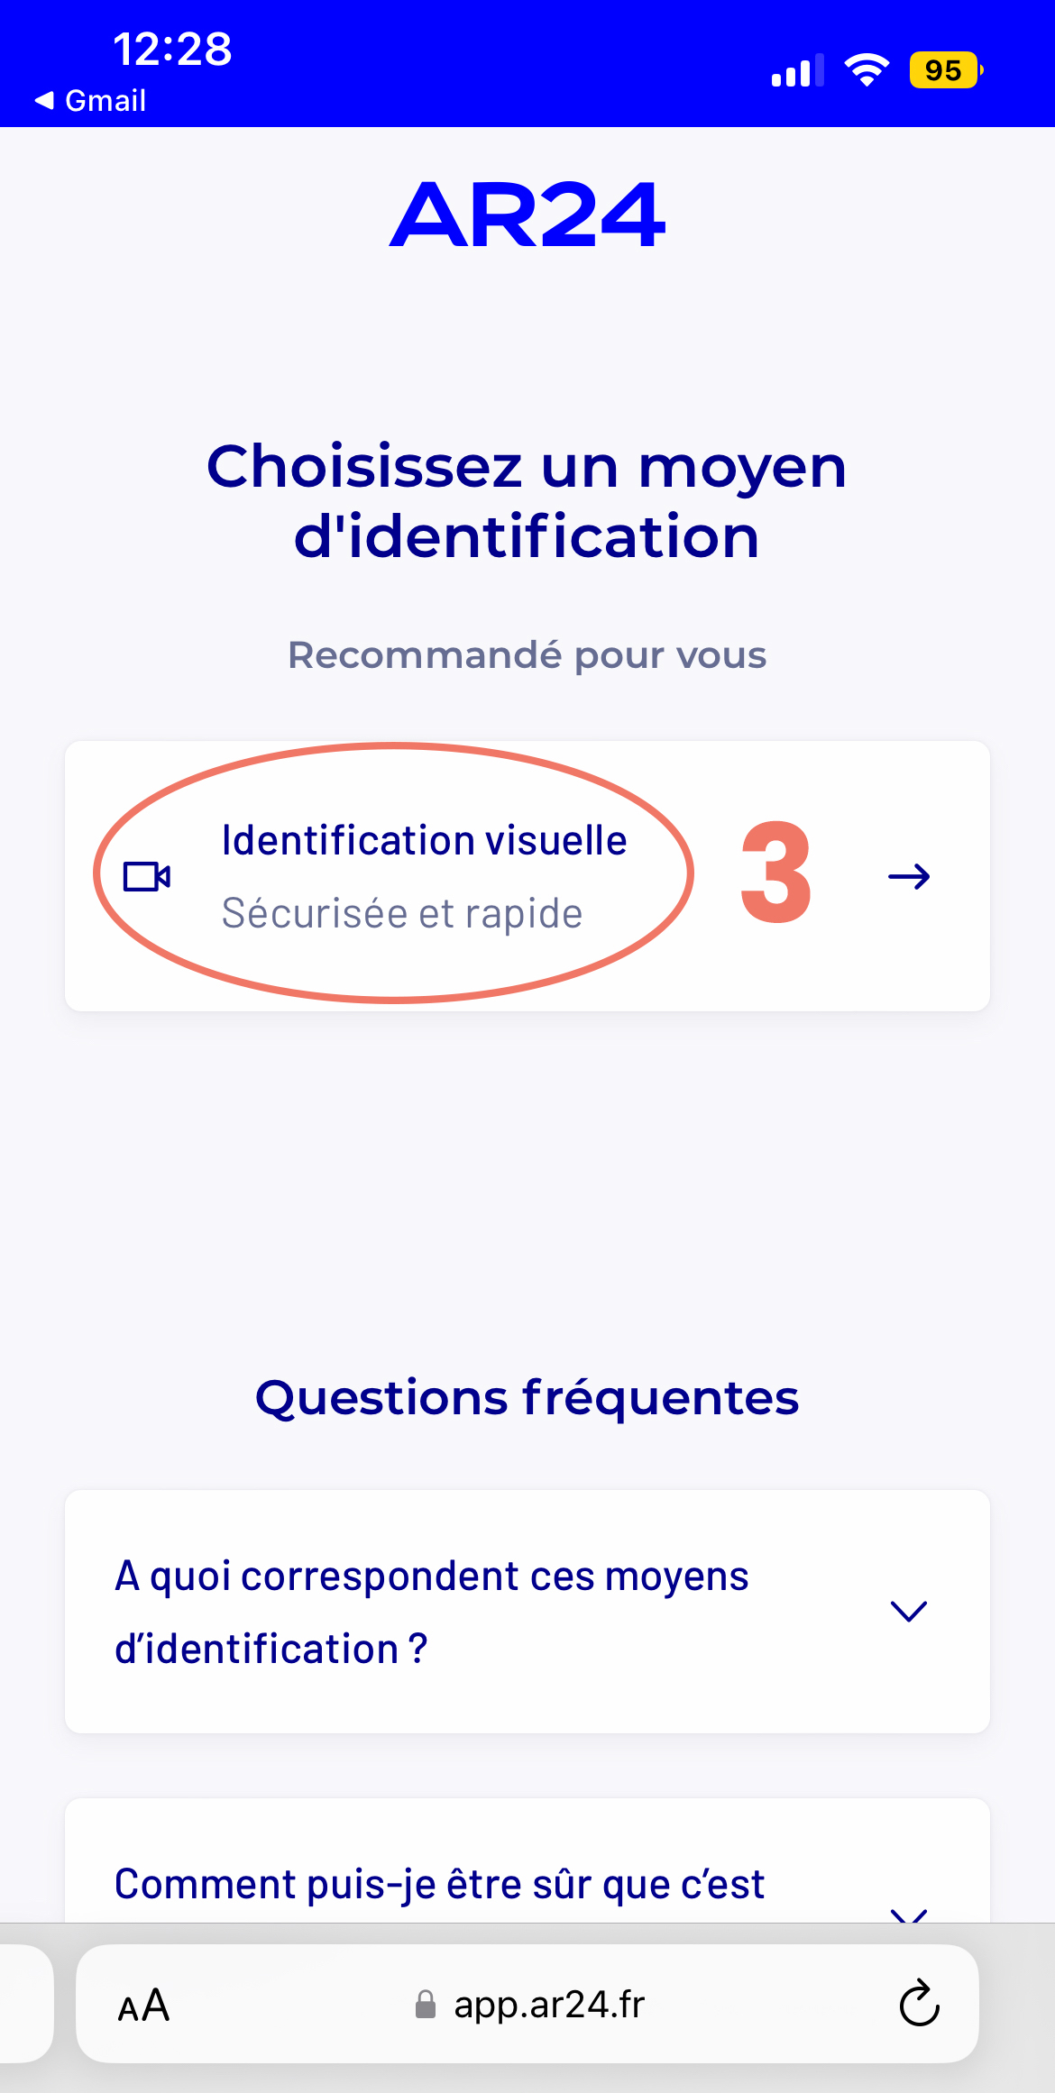This screenshot has width=1055, height=2093.
Task: Tap the 'Sécurisée et rapide' subtitle
Action: coord(402,913)
